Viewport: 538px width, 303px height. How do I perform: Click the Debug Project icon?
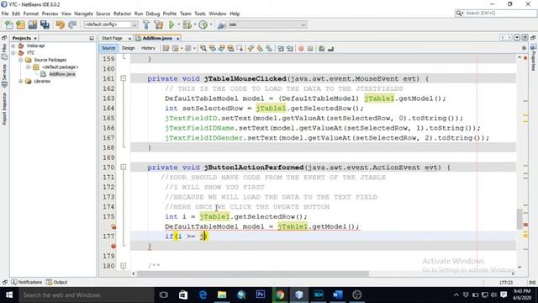tap(187, 24)
